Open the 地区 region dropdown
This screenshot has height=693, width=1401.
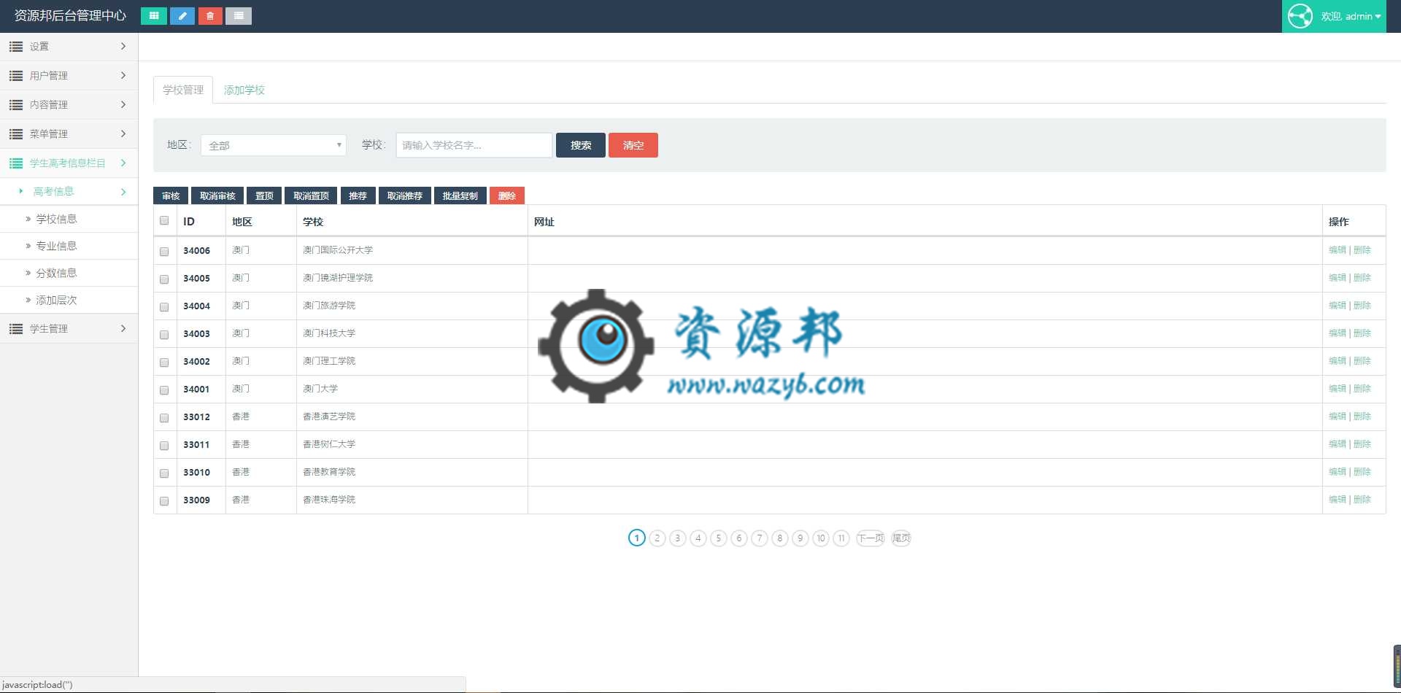273,145
